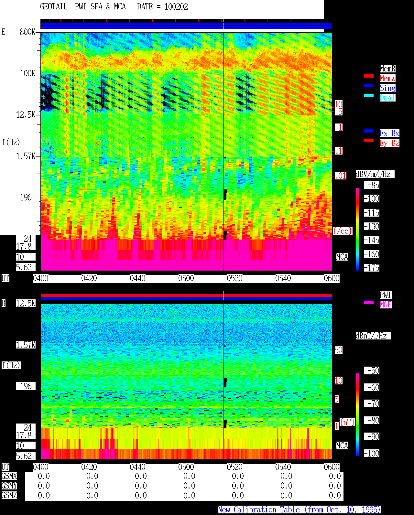Image resolution: width=414 pixels, height=515 pixels.
Task: Click the "-115" color scale value
Action: (372, 213)
